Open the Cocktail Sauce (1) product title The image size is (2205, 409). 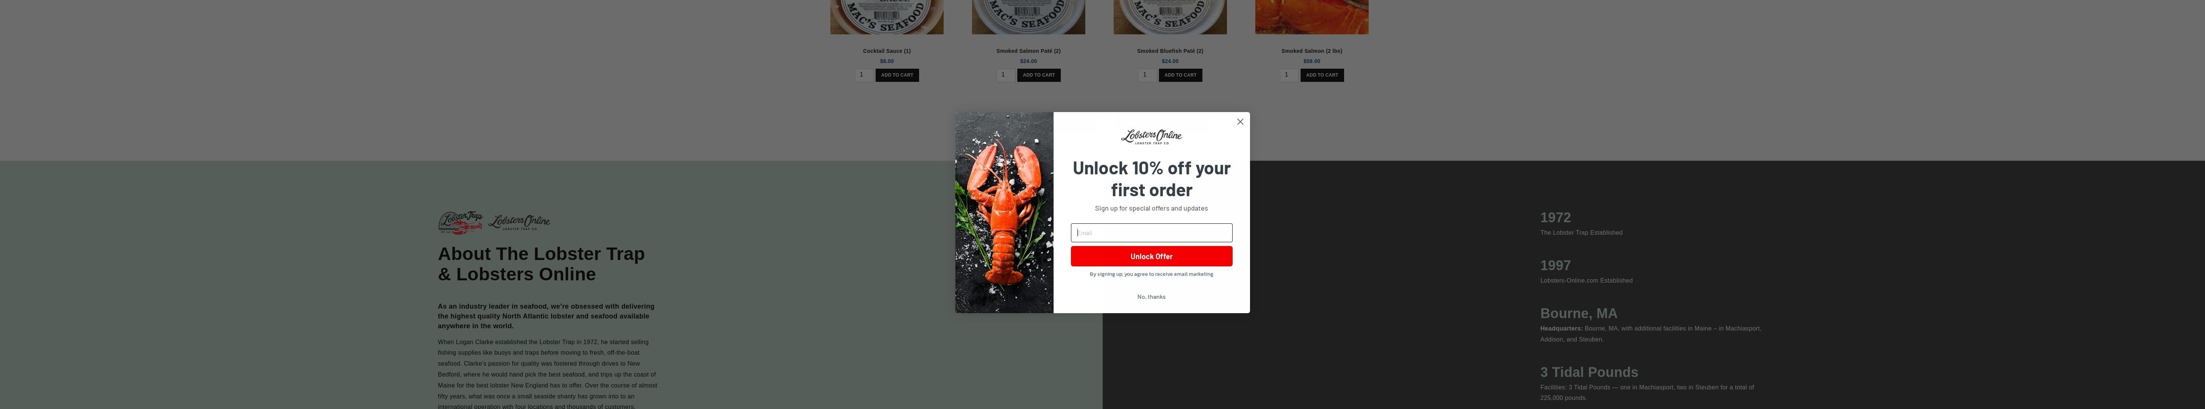(887, 51)
